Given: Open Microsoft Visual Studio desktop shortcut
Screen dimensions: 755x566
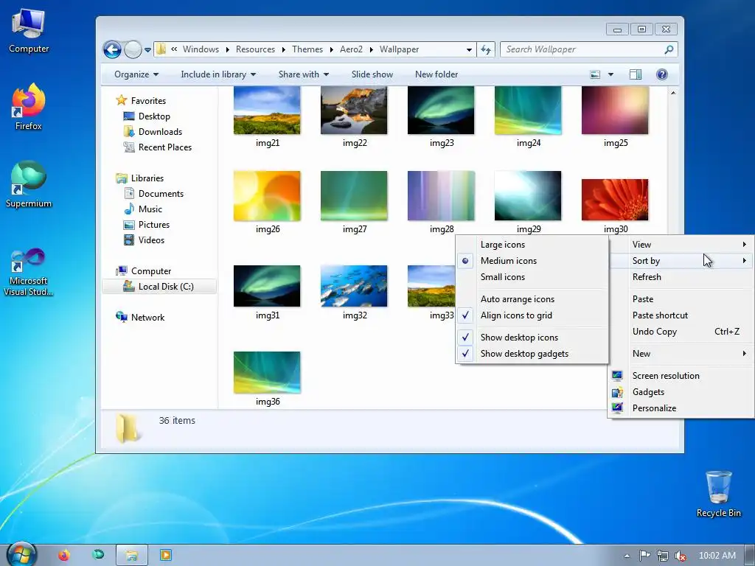Looking at the screenshot, I should [29, 271].
